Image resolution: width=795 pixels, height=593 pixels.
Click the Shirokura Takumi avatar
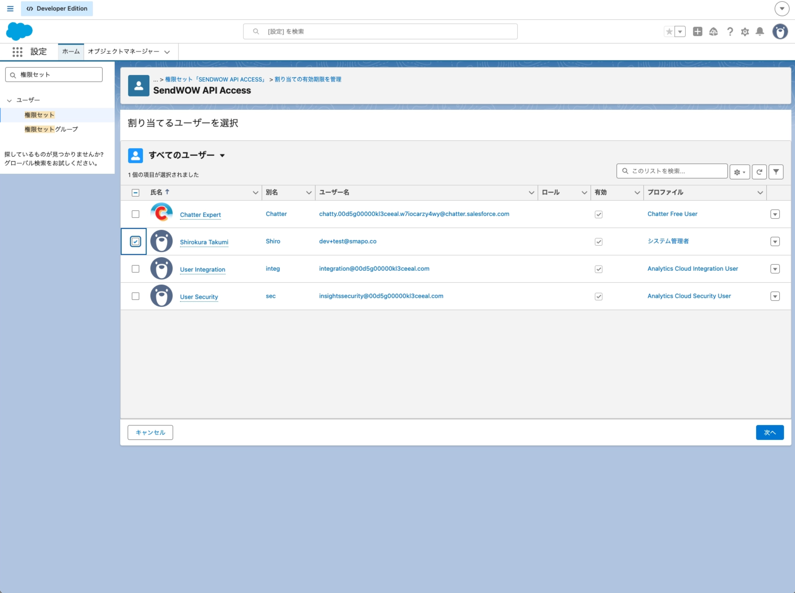161,241
